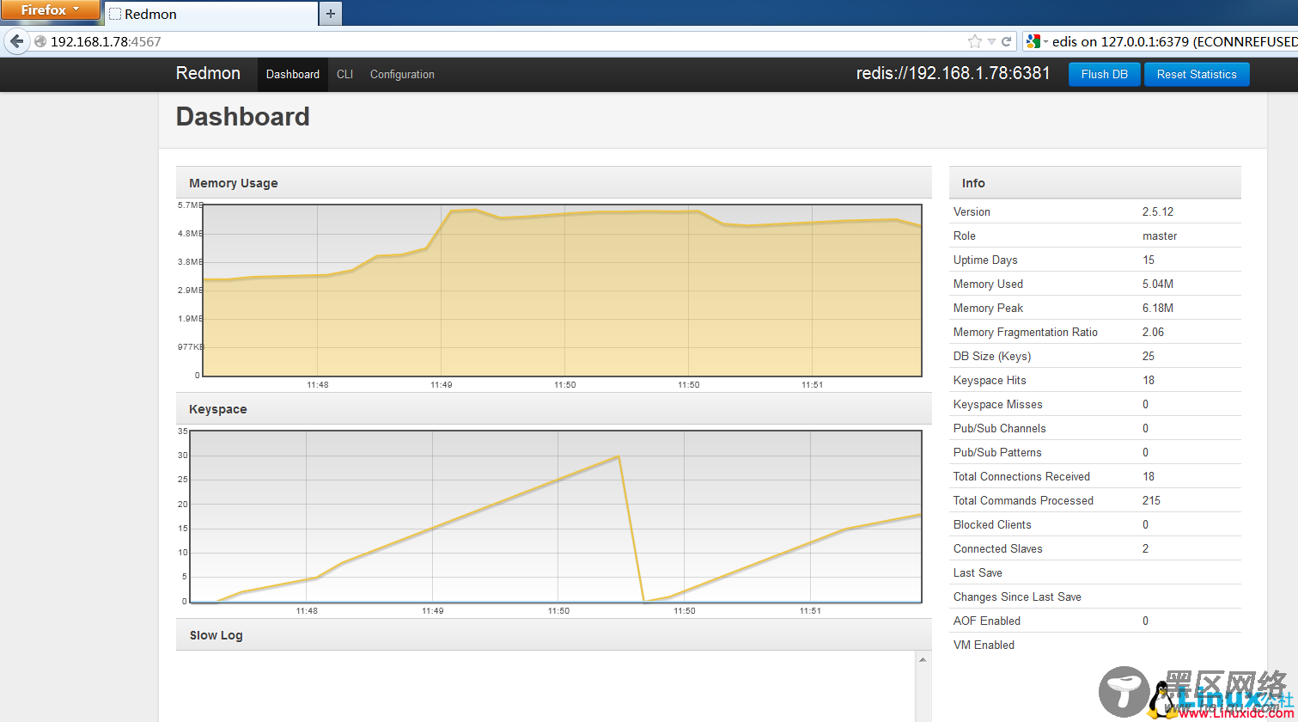This screenshot has height=722, width=1298.
Task: Click the redis://192.168.1.78:6381 server label
Action: click(x=954, y=73)
